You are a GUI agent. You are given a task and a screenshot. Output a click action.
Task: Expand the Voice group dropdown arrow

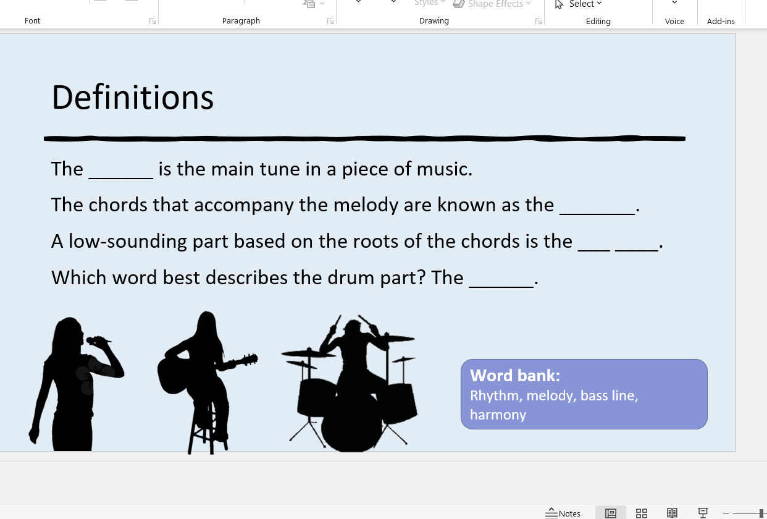click(674, 3)
